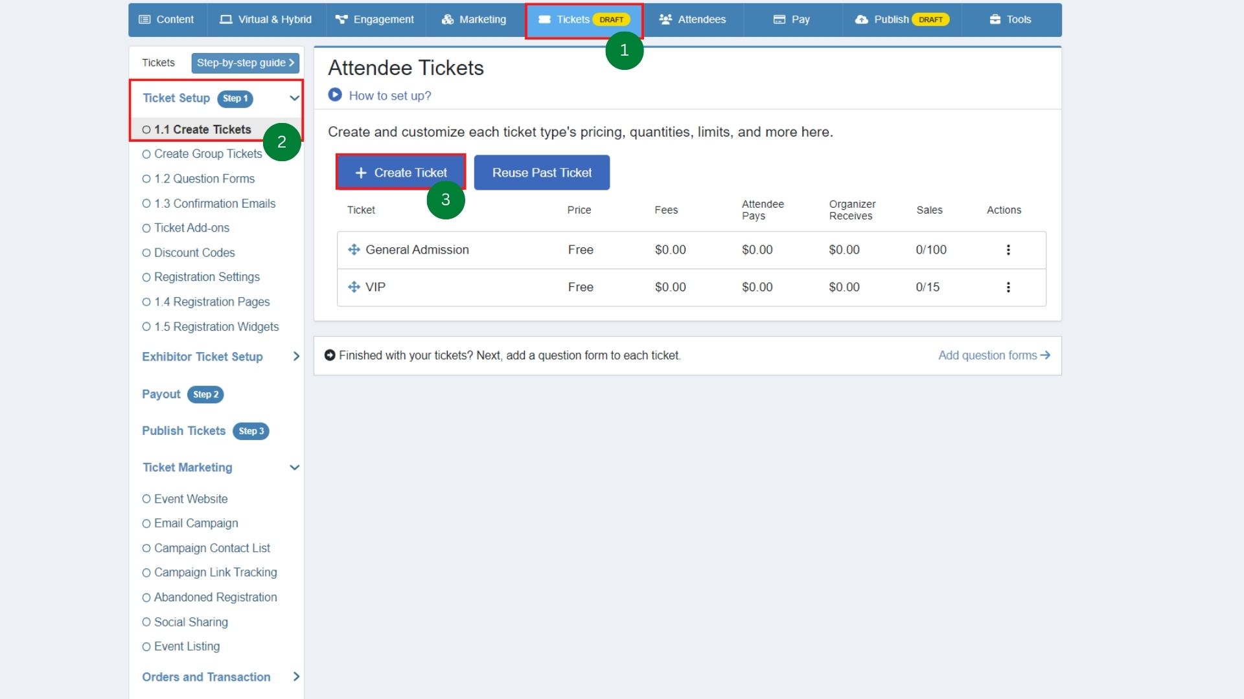
Task: Click the VIP ticket name
Action: pos(375,287)
